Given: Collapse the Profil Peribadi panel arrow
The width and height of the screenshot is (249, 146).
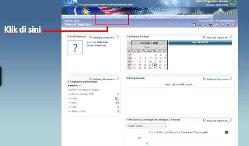Looking at the screenshot, I should tap(118, 37).
